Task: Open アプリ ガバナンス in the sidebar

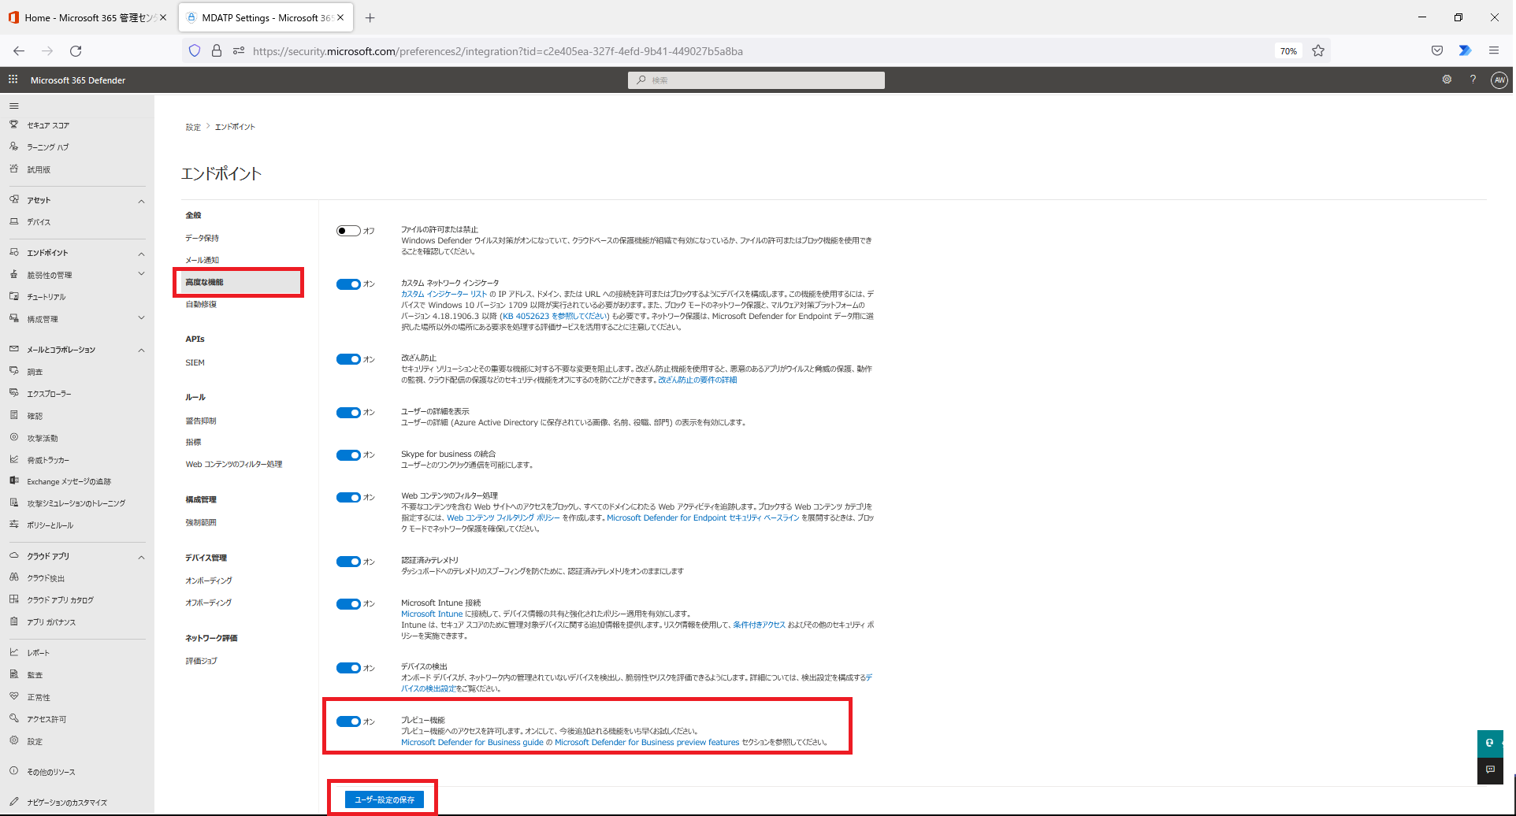Action: click(52, 622)
